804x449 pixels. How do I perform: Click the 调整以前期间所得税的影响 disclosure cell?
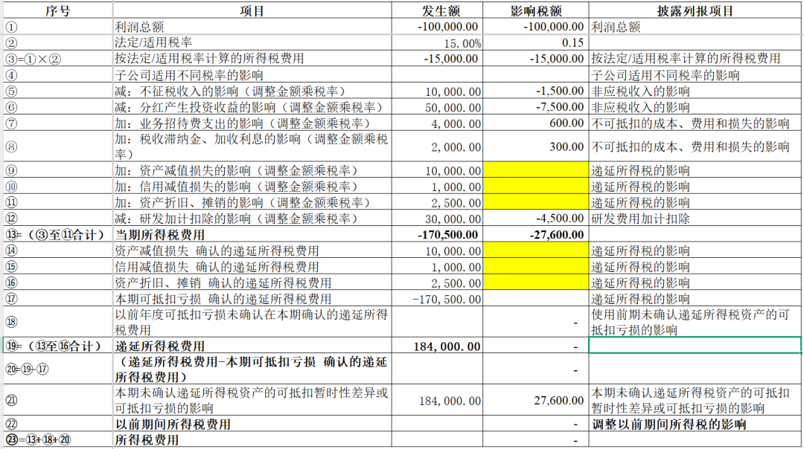695,424
